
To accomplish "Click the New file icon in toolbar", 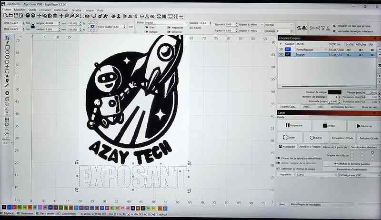I will tap(6, 16).
